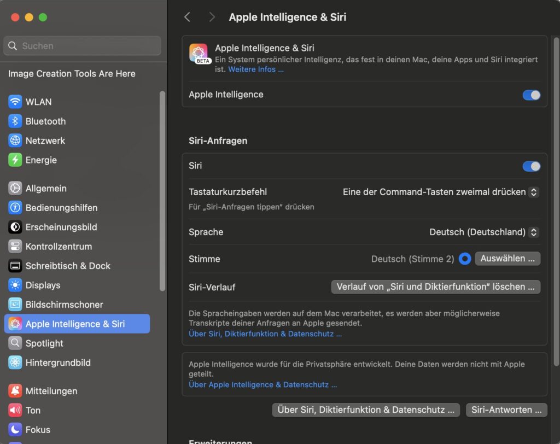
Task: Go forward with the right chevron
Action: tap(212, 17)
